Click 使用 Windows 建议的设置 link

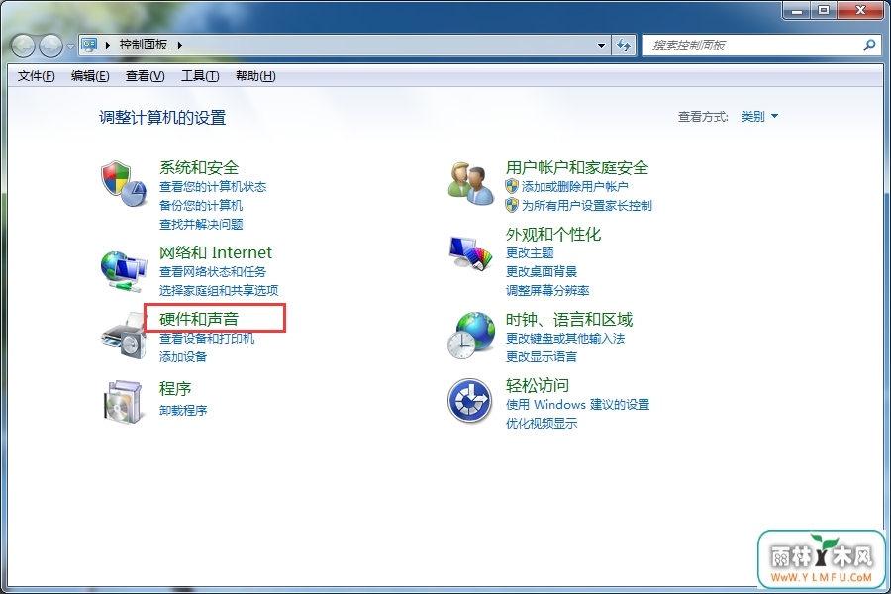577,404
